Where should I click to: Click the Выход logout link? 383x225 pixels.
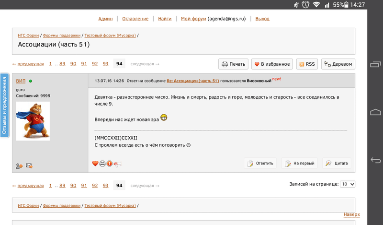pos(262,19)
